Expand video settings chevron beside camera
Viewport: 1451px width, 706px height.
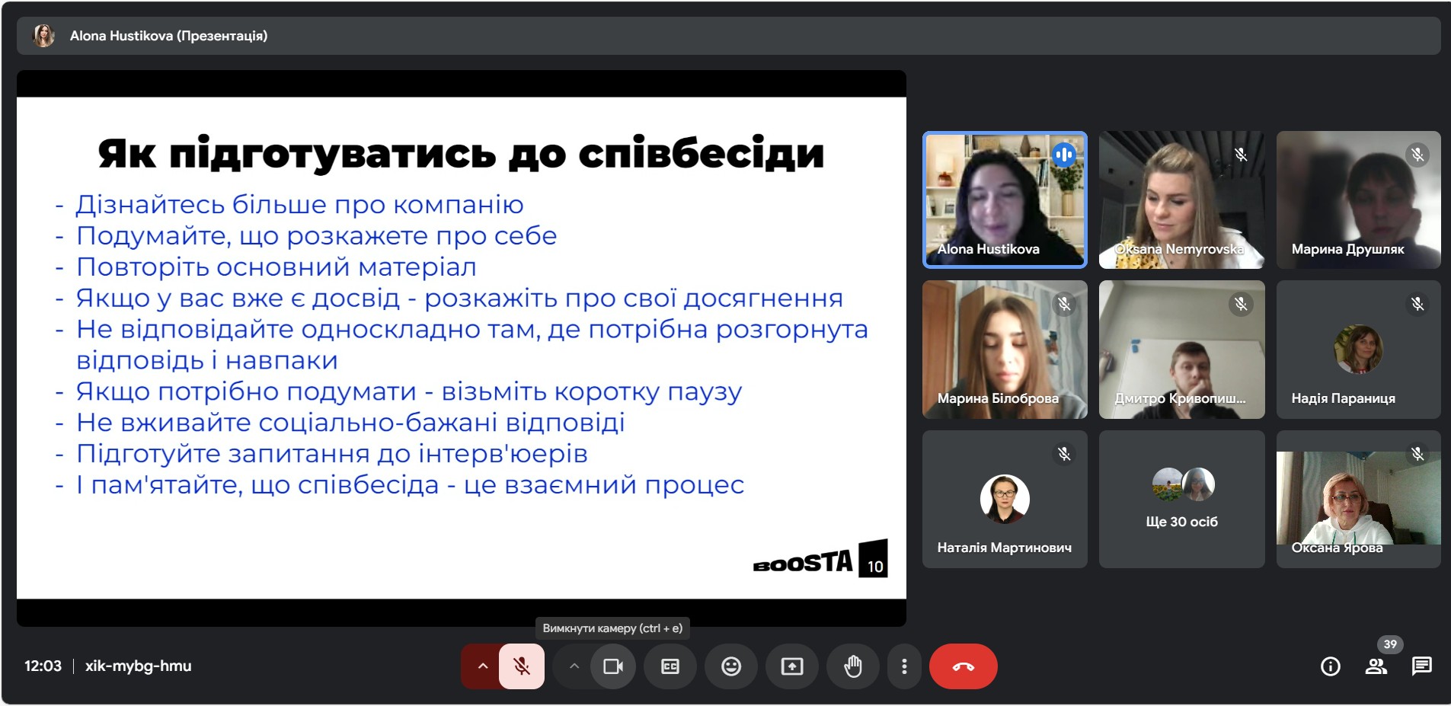coord(574,666)
